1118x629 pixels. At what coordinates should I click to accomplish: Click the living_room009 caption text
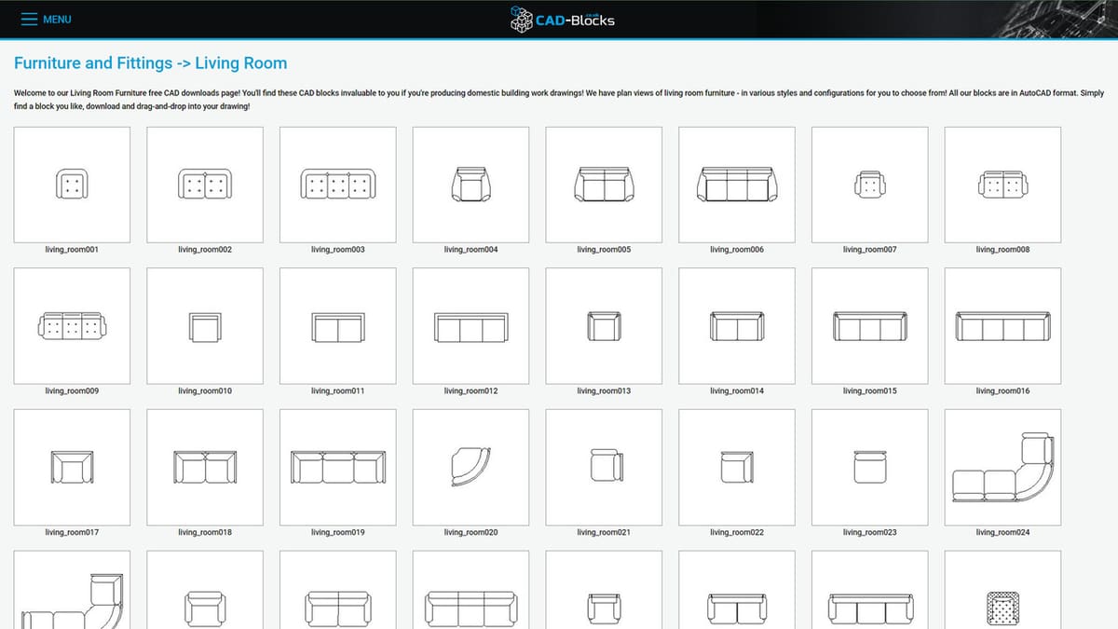[72, 391]
